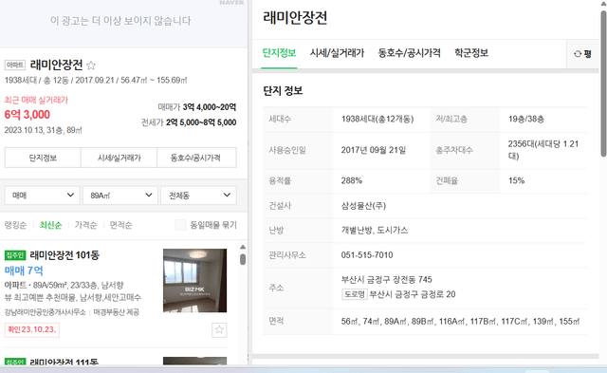Sort listings by 최신순
This screenshot has width=607, height=373.
tap(50, 225)
